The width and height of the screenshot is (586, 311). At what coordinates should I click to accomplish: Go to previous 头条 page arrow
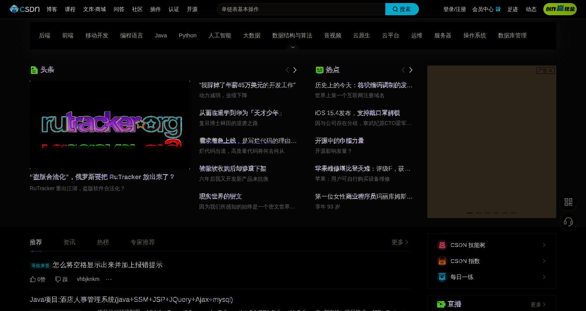(287, 70)
